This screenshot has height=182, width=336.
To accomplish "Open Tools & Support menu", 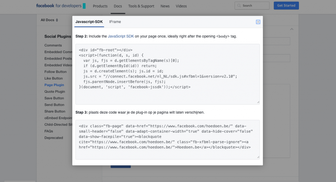I will click(x=141, y=6).
